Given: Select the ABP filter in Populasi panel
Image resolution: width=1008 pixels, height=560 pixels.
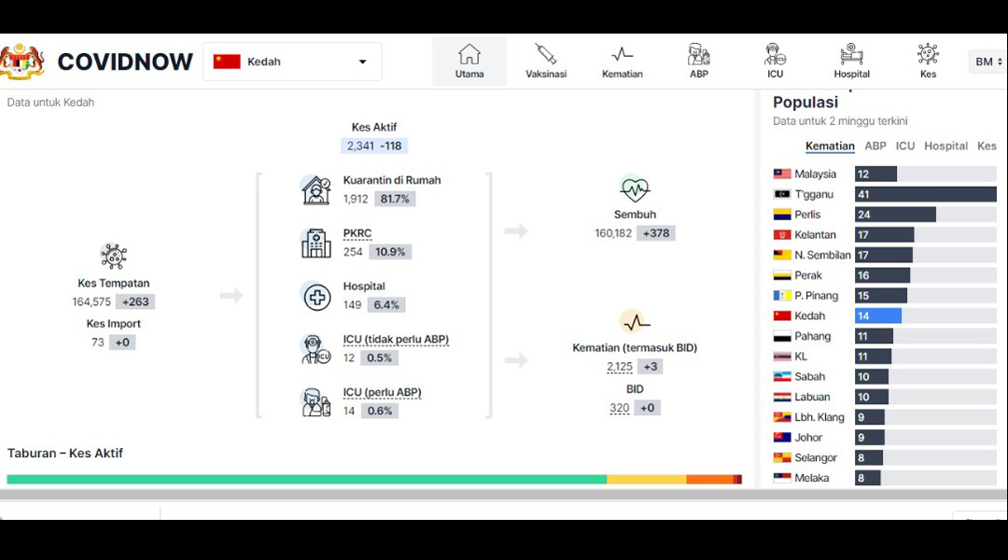Looking at the screenshot, I should tap(875, 146).
